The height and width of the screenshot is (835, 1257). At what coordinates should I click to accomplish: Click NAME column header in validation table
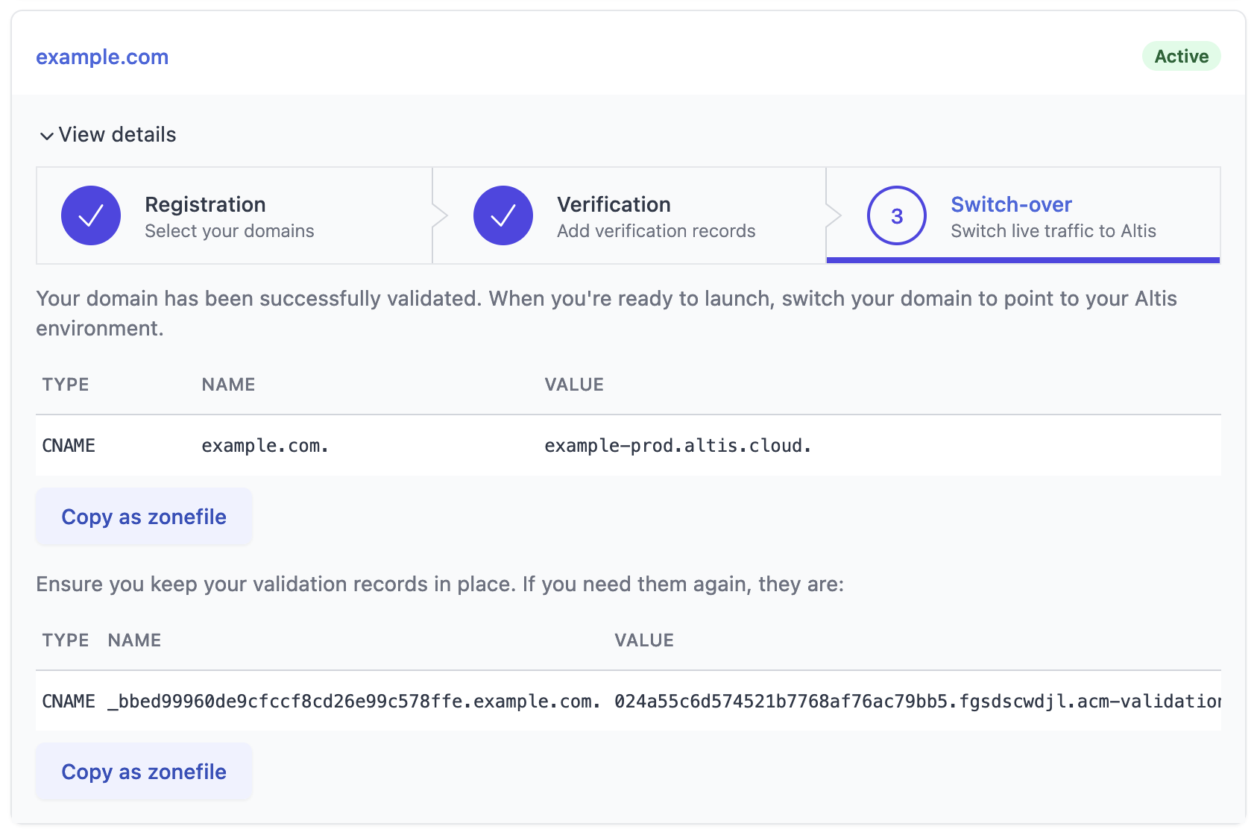pos(134,640)
